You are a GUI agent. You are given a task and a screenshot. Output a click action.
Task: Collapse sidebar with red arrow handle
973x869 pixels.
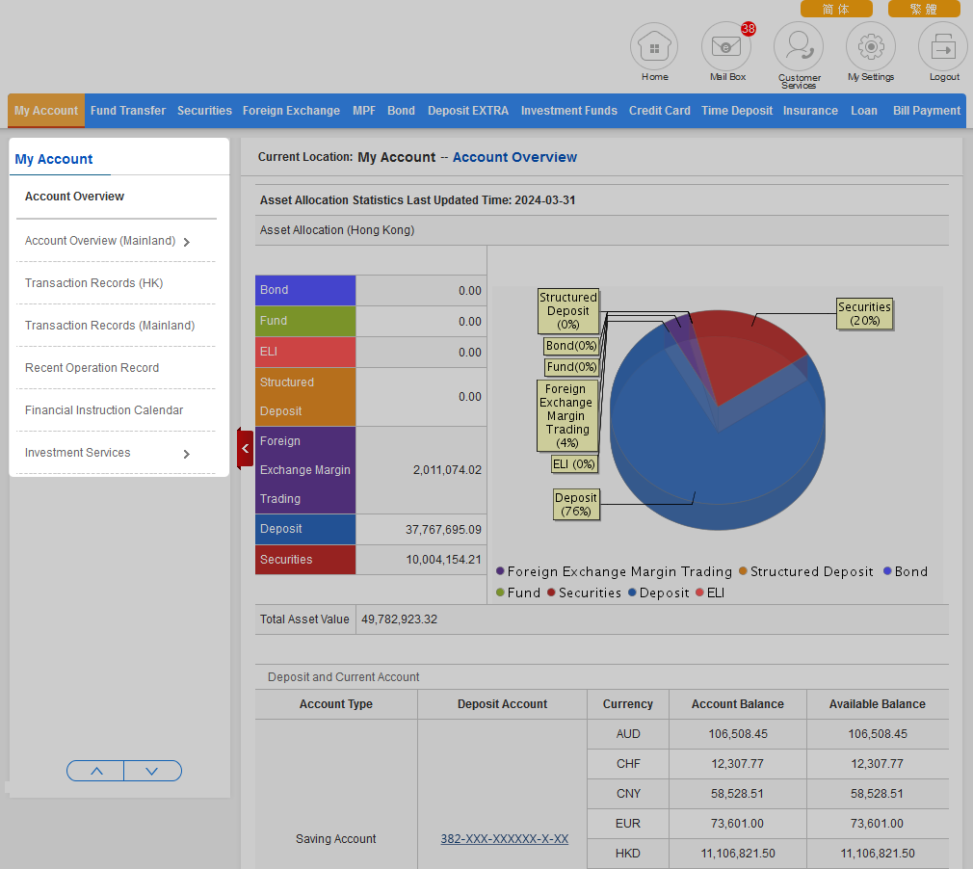[245, 448]
